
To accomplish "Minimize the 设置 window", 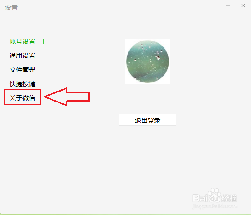I will (x=228, y=5).
